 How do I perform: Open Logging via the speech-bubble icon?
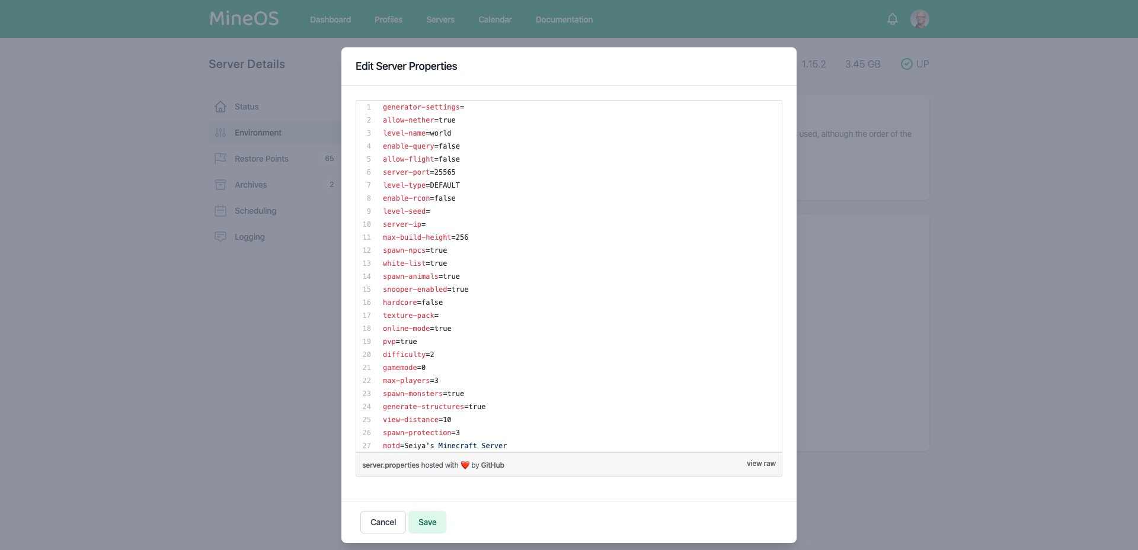[220, 237]
